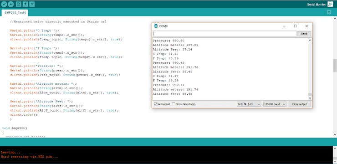
Task: Click the Clear output button
Action: [300, 104]
